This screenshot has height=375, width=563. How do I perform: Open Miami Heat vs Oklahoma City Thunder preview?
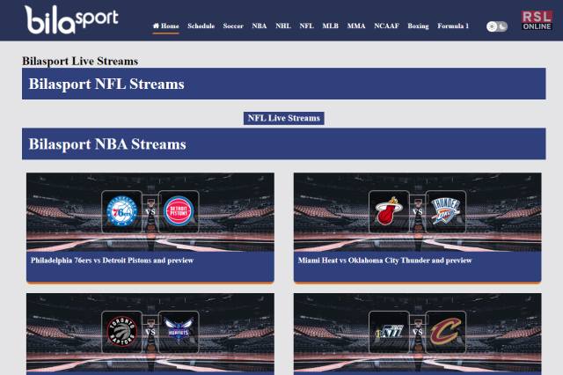coord(384,261)
